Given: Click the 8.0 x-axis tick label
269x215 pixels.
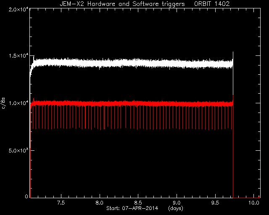Looking at the screenshot, I should tap(100, 203).
